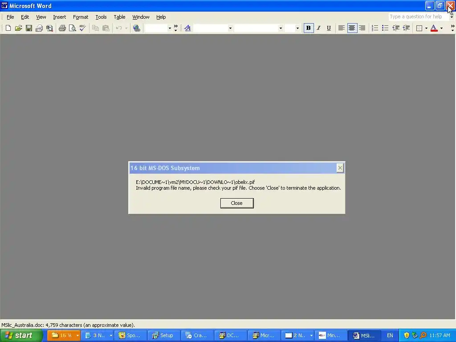Screen dimensions: 456x342
Task: Expand the Standard toolbar options chevron
Action: [x=175, y=28]
